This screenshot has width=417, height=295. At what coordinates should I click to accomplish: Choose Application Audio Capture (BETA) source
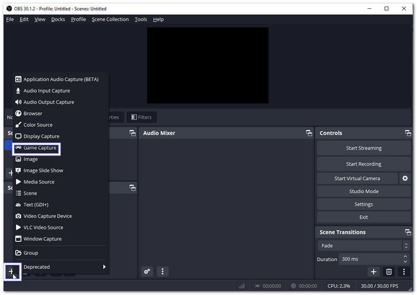click(x=61, y=79)
